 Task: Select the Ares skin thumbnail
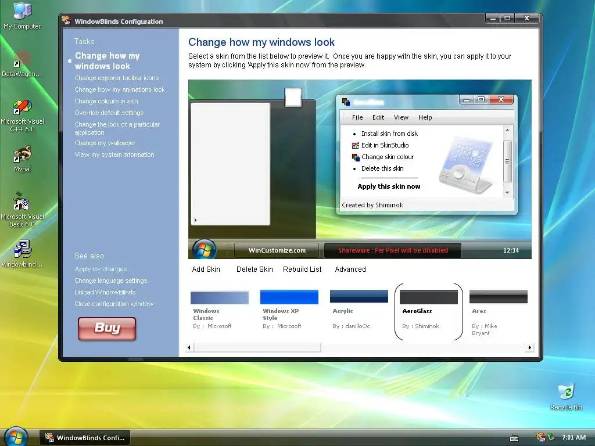pyautogui.click(x=498, y=297)
